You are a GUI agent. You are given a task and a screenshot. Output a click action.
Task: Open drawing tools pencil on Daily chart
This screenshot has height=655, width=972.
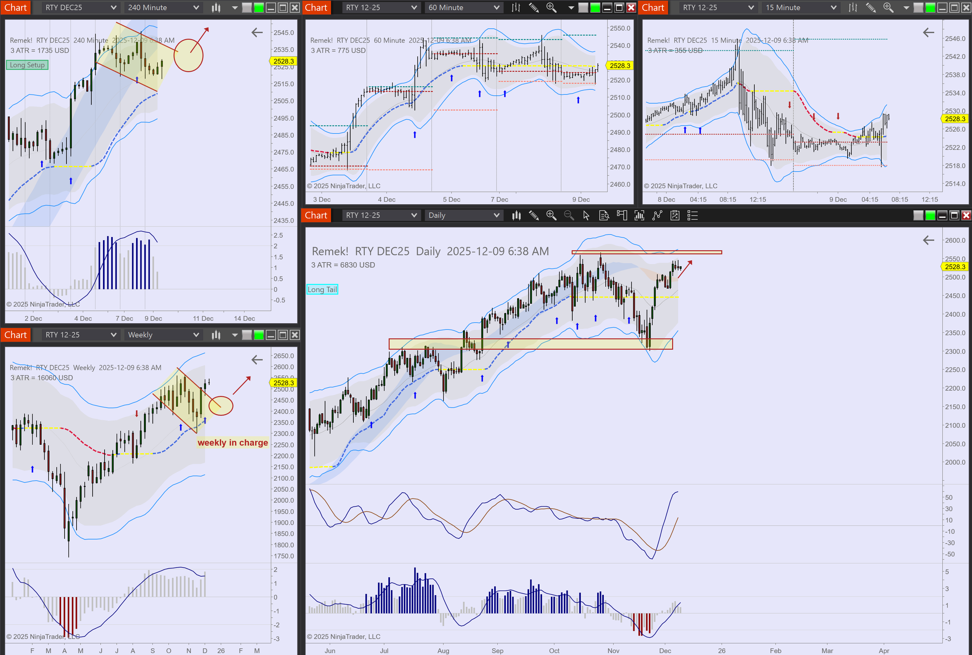(533, 216)
